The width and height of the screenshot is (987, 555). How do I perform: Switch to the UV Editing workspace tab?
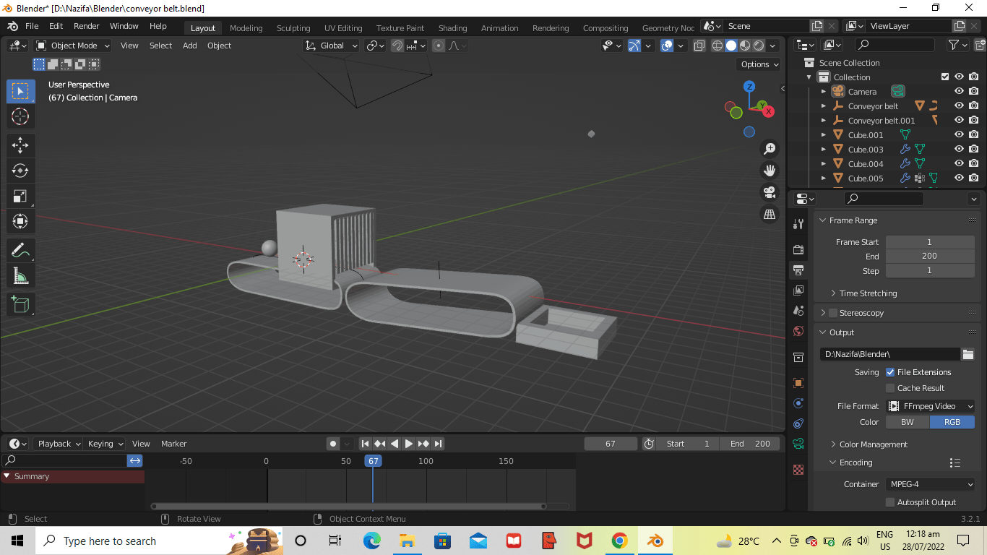pyautogui.click(x=343, y=28)
